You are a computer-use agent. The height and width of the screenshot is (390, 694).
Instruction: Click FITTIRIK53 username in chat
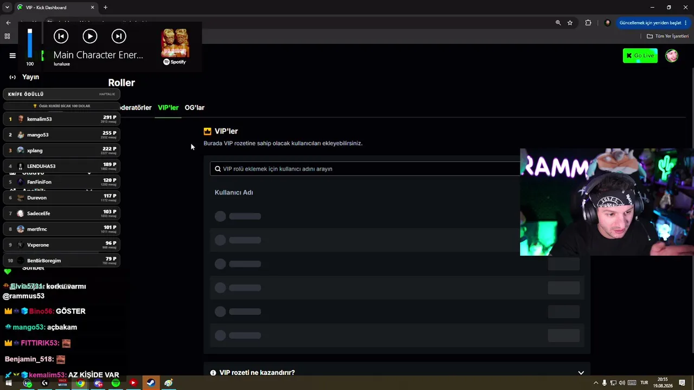pyautogui.click(x=40, y=343)
